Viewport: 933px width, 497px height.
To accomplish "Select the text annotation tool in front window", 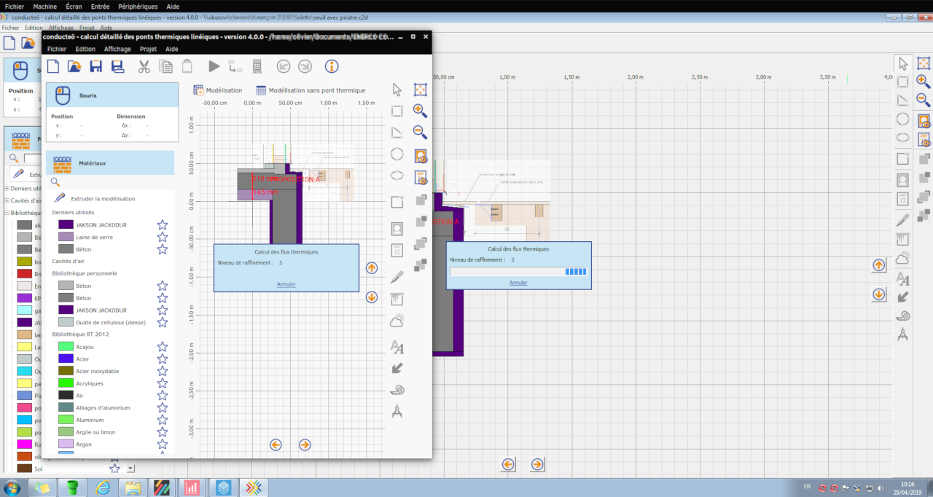I will coord(397,347).
